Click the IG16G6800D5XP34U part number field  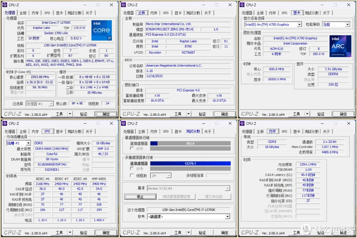coord(52,164)
